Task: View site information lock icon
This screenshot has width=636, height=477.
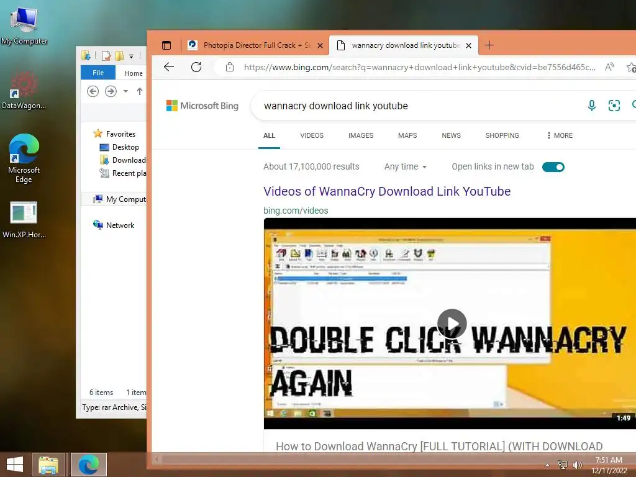Action: 230,67
